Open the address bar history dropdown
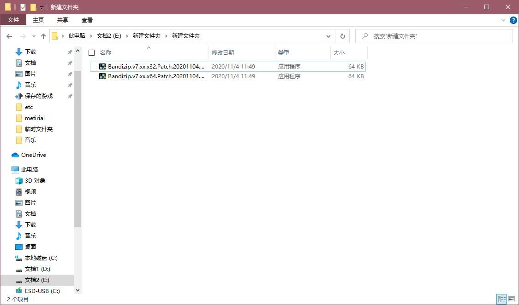Screen dimensions: 519x305 click(x=328, y=36)
